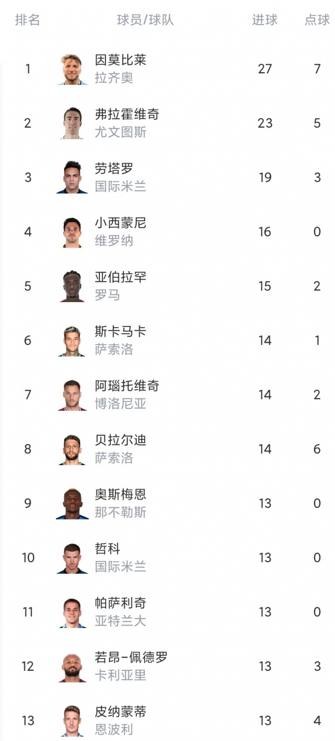The width and height of the screenshot is (335, 741).
Task: Click 因莫比莱's player avatar photo
Action: click(x=72, y=69)
